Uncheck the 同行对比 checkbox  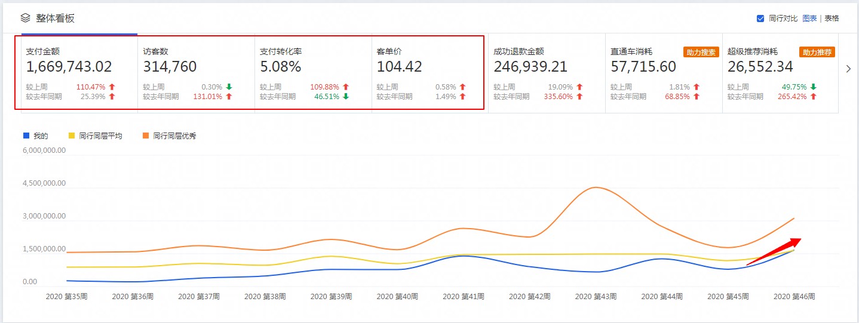click(x=760, y=19)
